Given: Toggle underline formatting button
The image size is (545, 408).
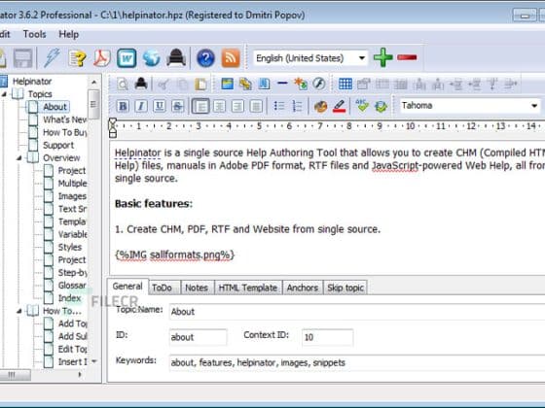Looking at the screenshot, I should [160, 106].
